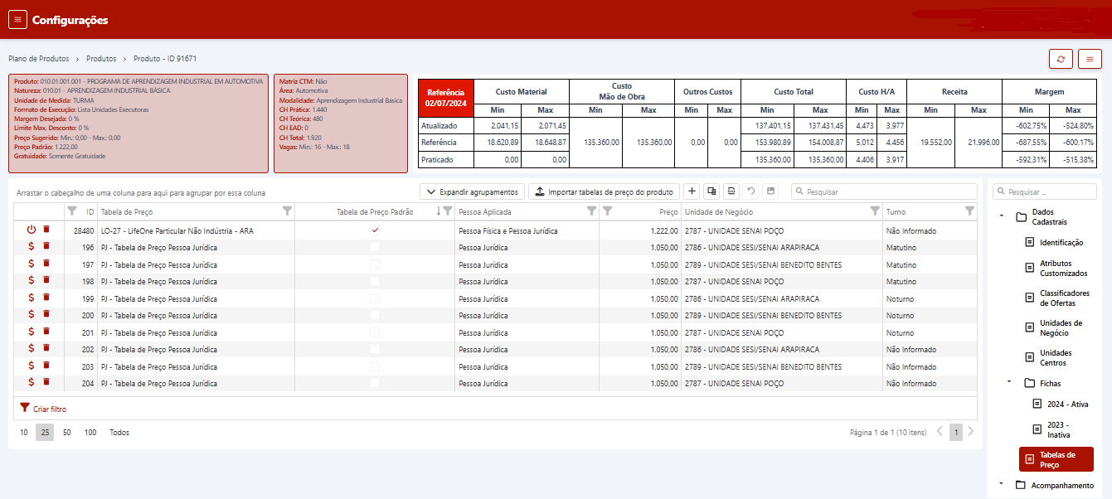Open the hamburger menu beside Configurações
Image resolution: width=1112 pixels, height=499 pixels.
coord(18,20)
